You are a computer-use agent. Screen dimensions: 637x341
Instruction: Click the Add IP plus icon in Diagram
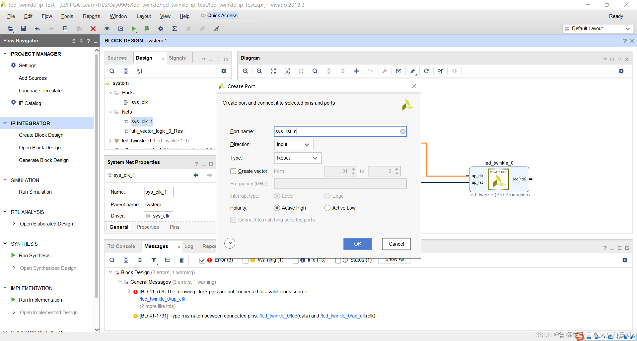click(x=357, y=71)
